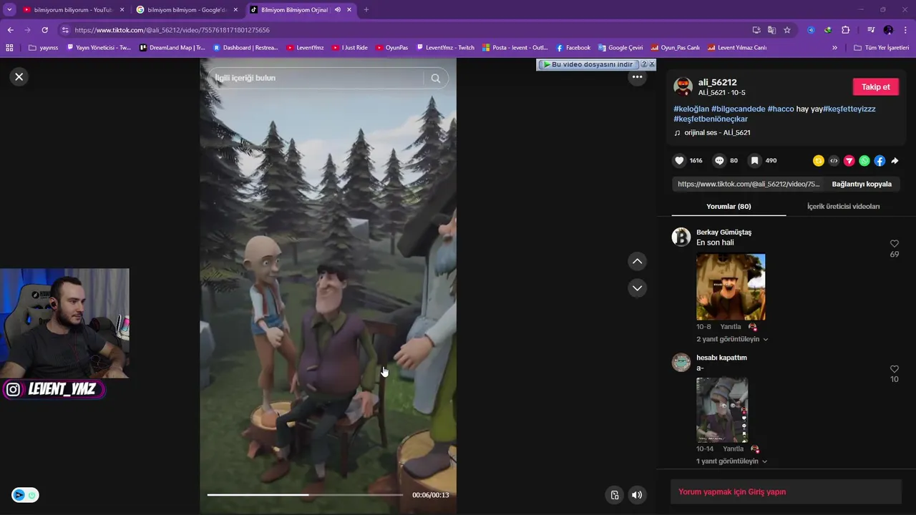Open image in Berkay Gümüştaş's comment
Viewport: 916px width, 515px height.
pyautogui.click(x=731, y=287)
